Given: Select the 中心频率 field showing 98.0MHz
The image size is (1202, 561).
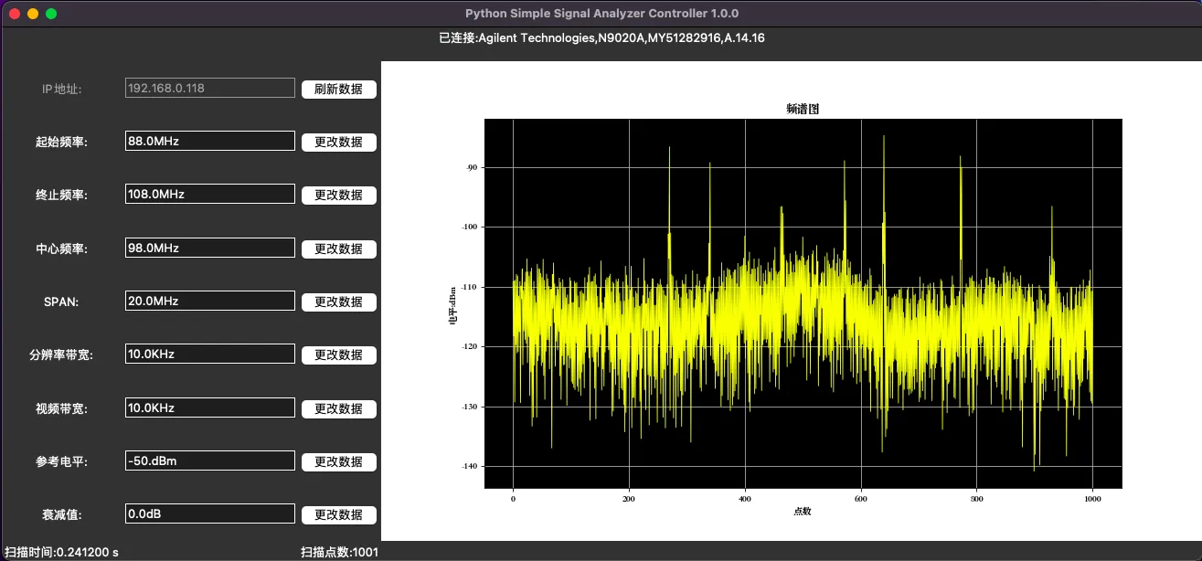Looking at the screenshot, I should [x=210, y=248].
